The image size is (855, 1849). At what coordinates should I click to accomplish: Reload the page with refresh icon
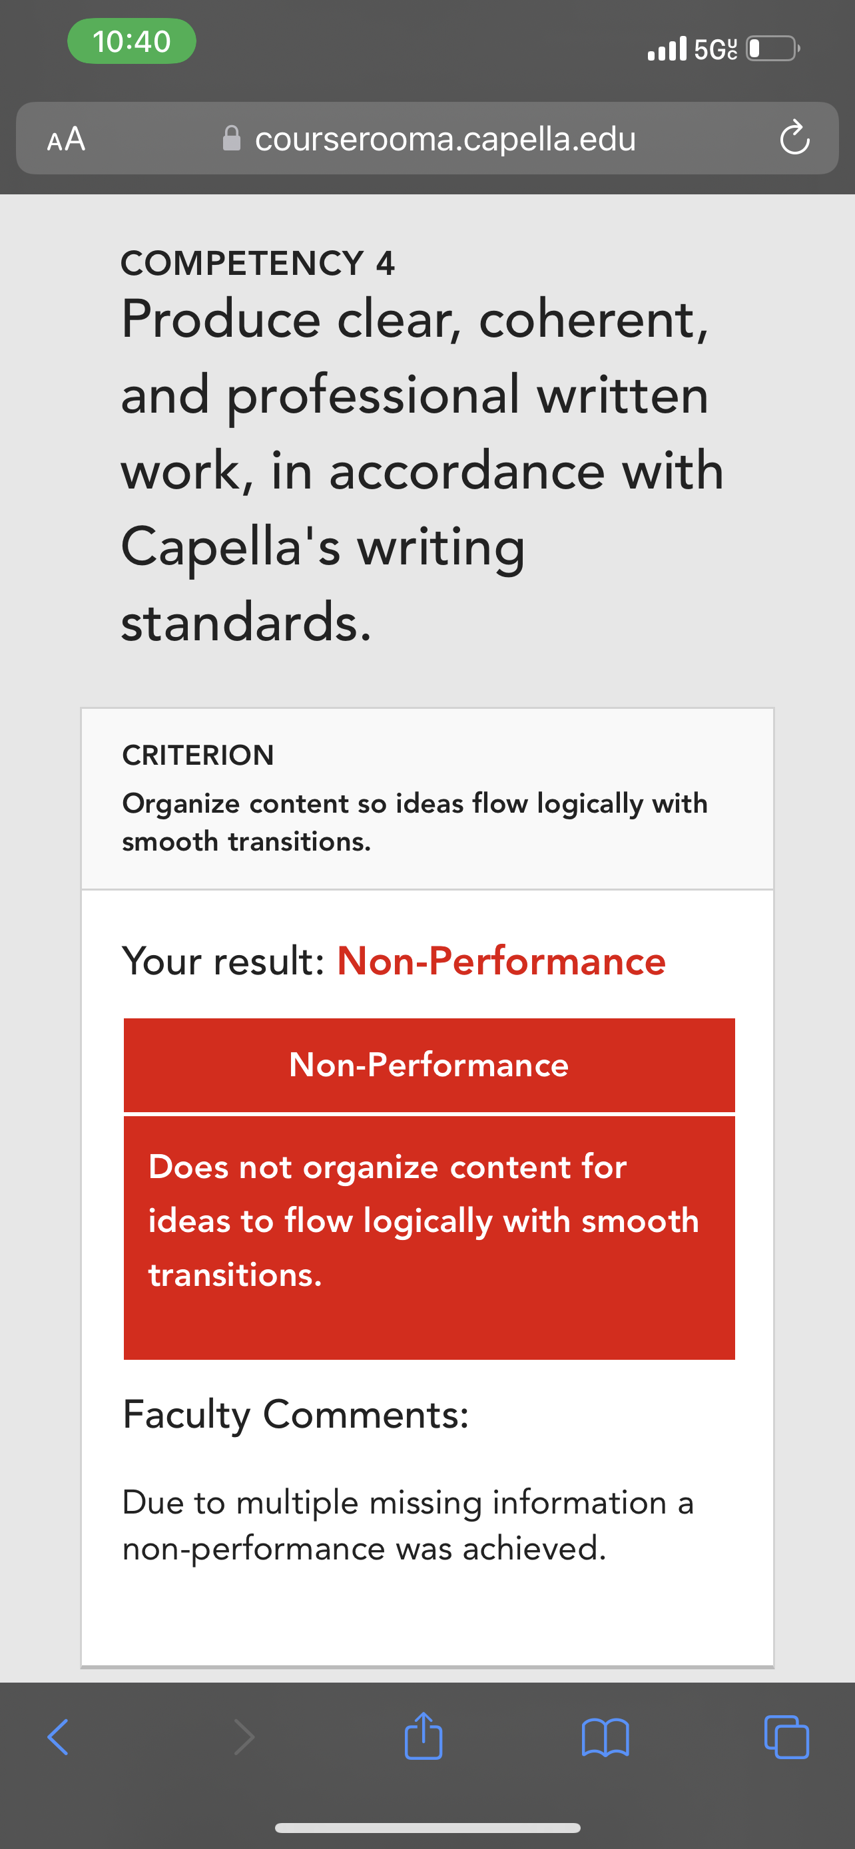tap(794, 138)
